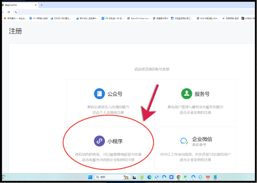
Task: Close the 微信公众平台 browser tab
Action: [x=35, y=5]
